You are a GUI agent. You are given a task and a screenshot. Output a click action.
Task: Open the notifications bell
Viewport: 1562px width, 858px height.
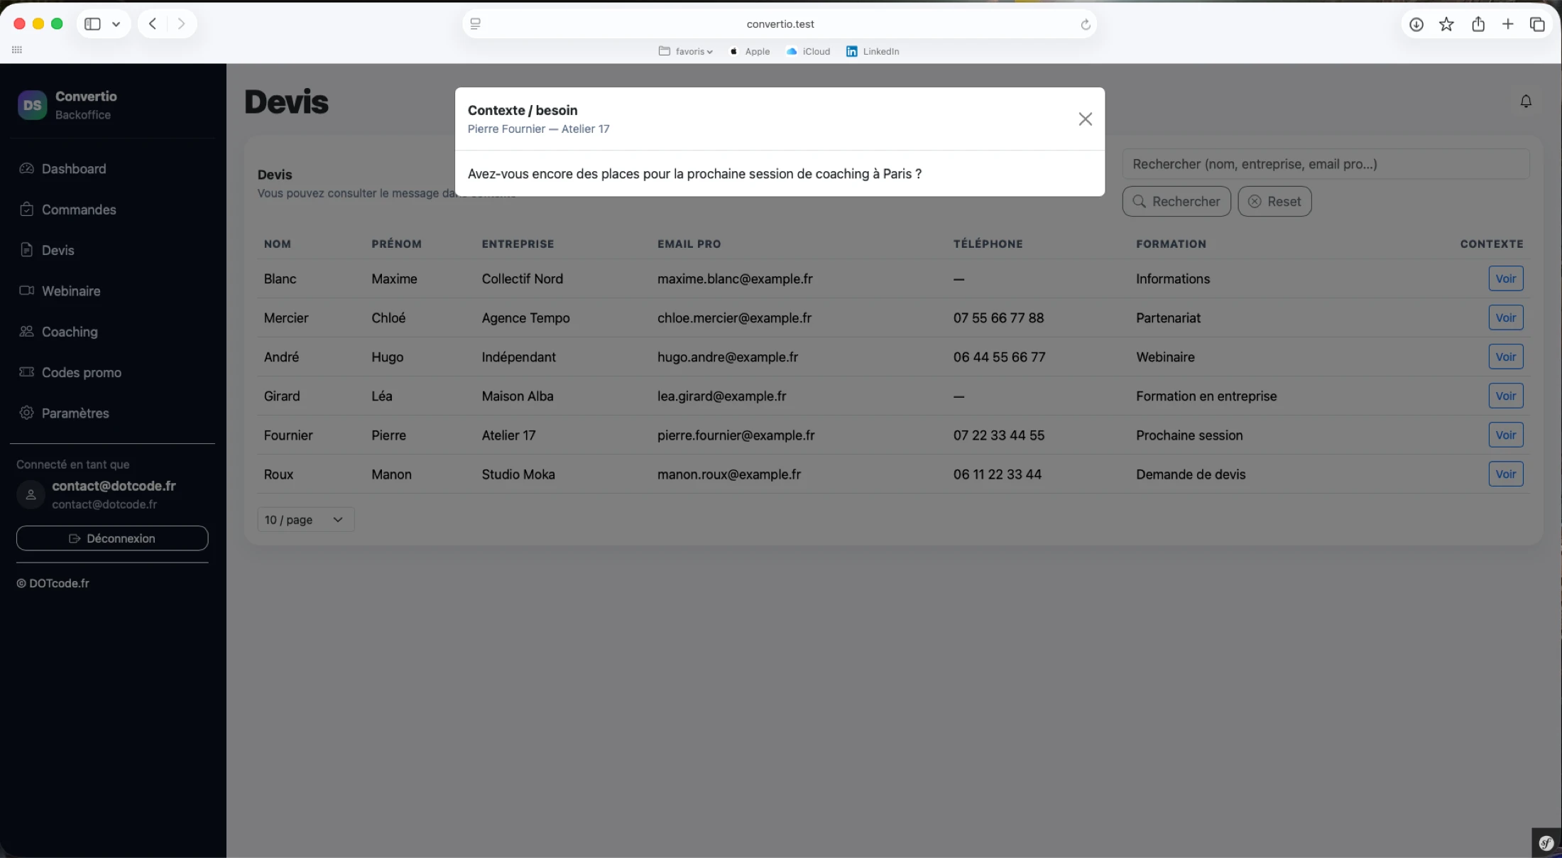click(x=1526, y=102)
